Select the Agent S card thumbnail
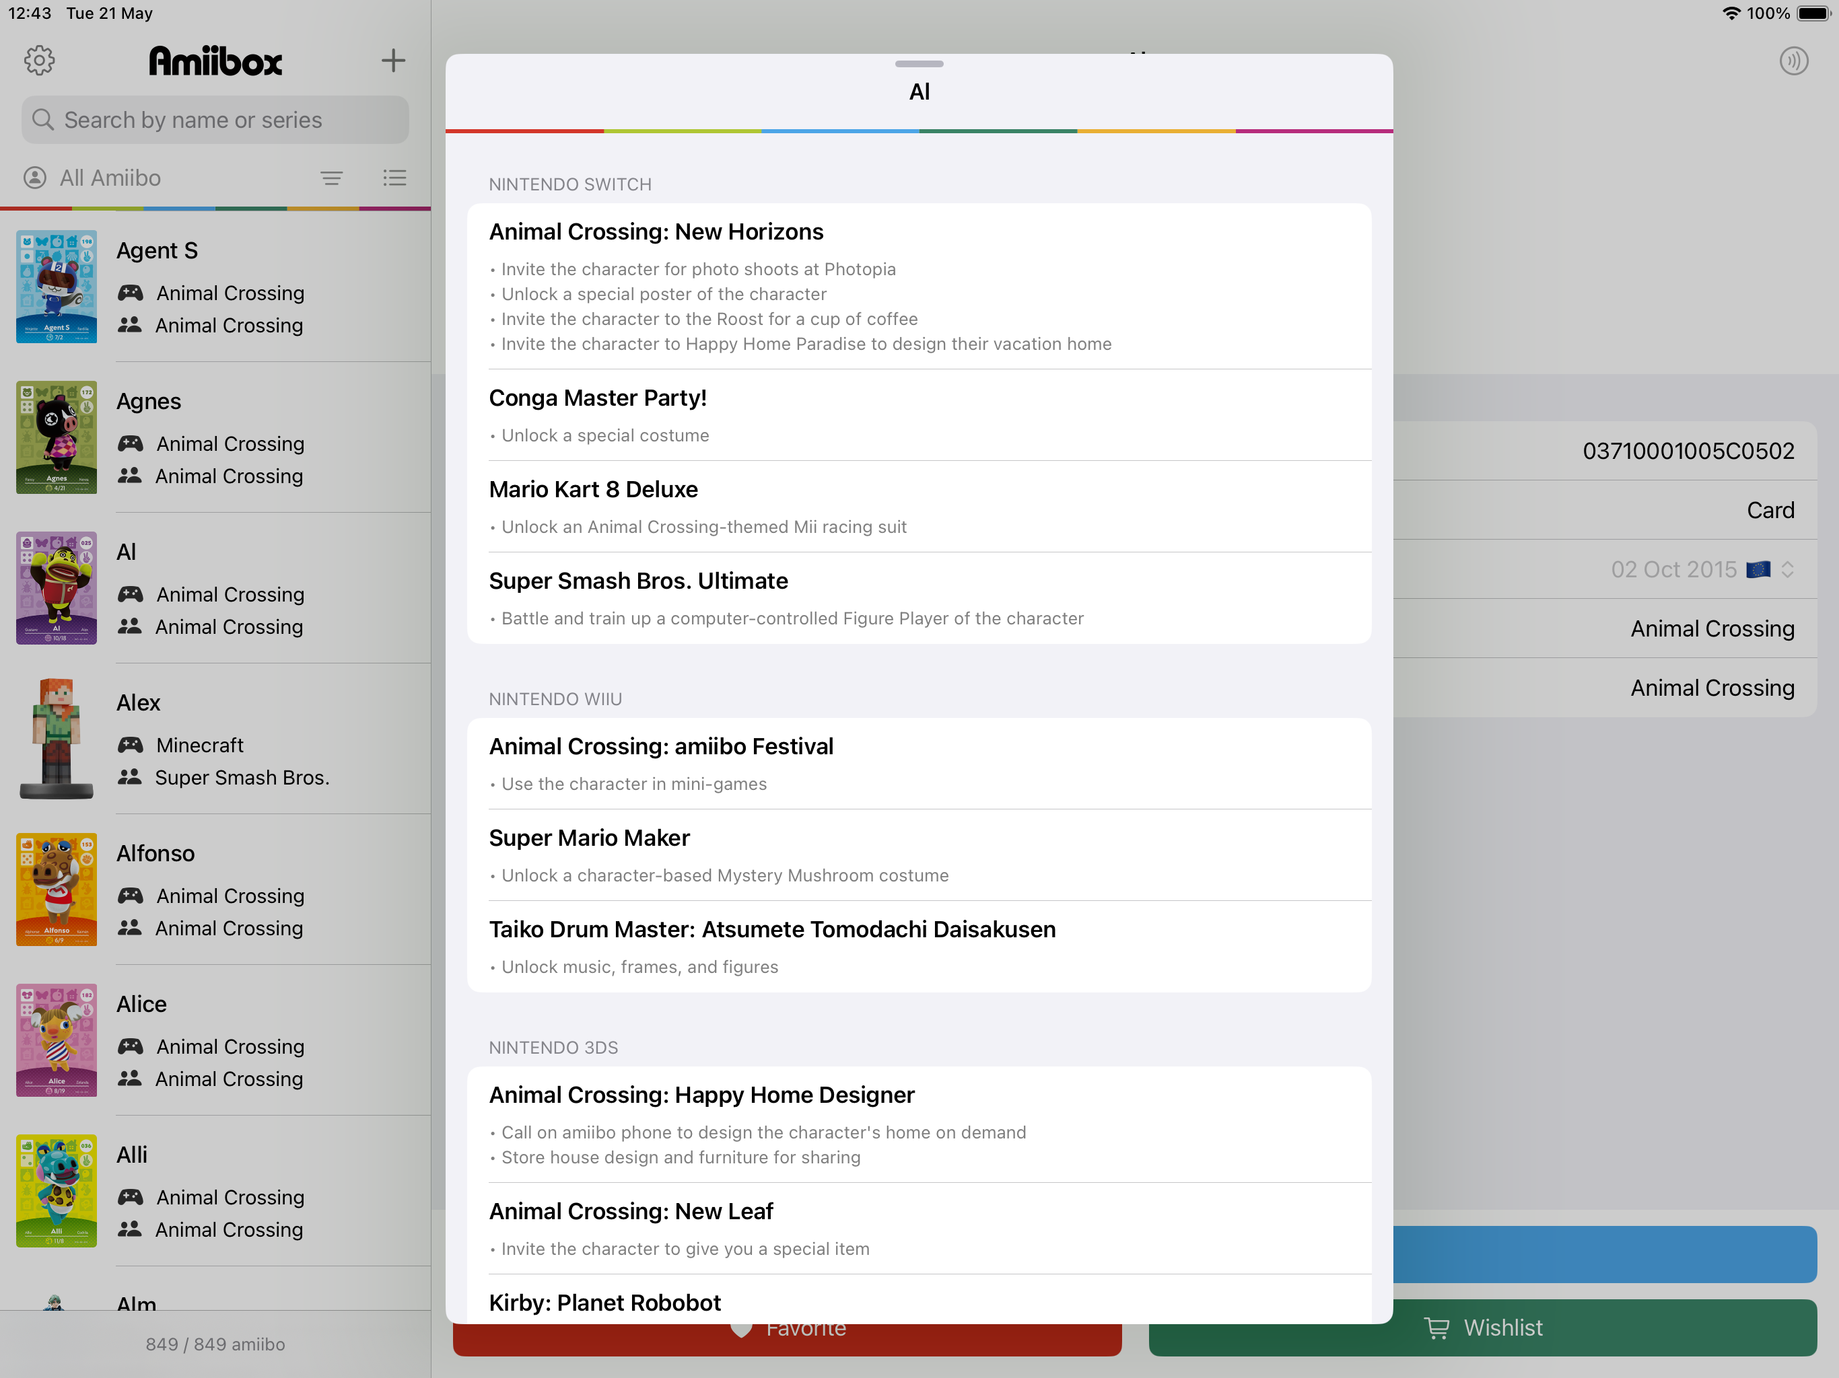1839x1378 pixels. coord(57,287)
